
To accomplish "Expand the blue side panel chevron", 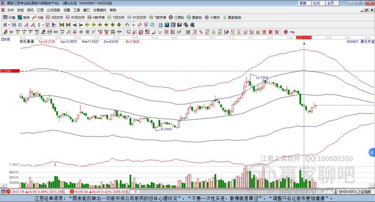I will [372, 152].
